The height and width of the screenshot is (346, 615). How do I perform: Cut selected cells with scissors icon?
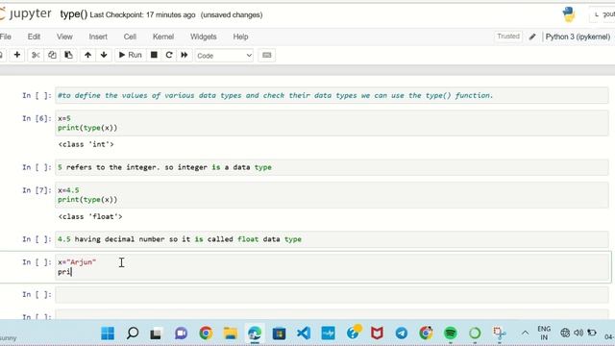click(x=36, y=55)
